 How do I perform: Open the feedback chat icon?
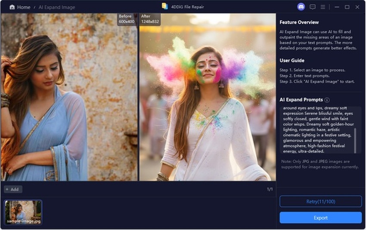(x=313, y=7)
